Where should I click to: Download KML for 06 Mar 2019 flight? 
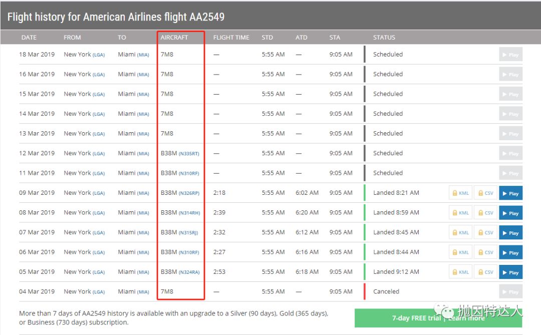click(x=461, y=252)
